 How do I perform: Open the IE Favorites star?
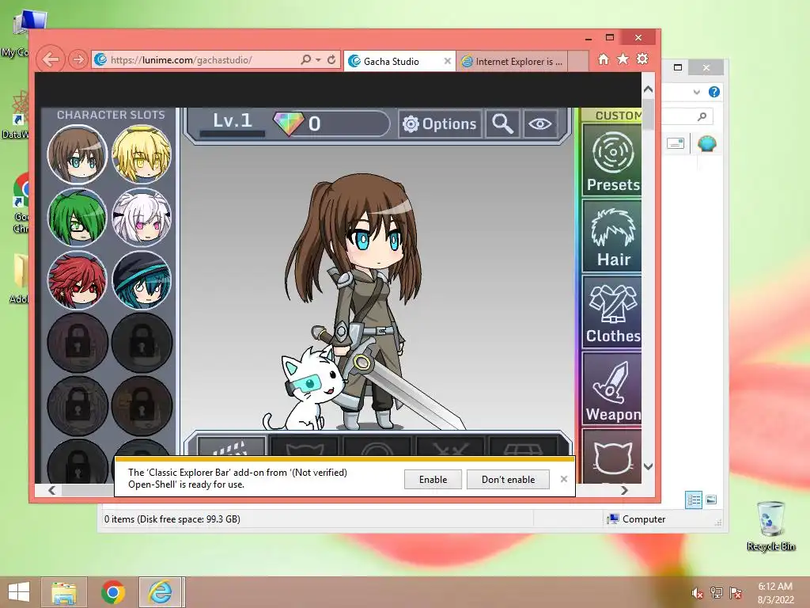[x=623, y=59]
